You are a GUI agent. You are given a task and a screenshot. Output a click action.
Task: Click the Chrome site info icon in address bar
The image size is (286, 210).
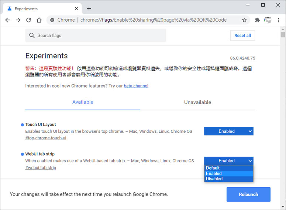click(x=52, y=20)
